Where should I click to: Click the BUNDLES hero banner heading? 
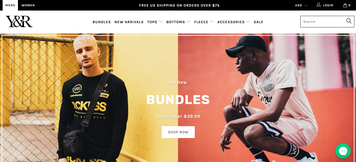[x=178, y=100]
